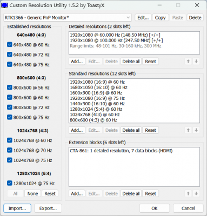The image size is (207, 216).
Task: Move detailed resolution up with arrow
Action: (x=188, y=62)
